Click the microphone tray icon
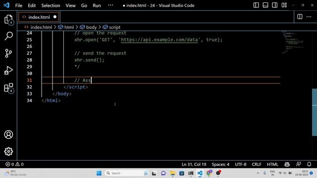317x178 pixels. (x=264, y=173)
